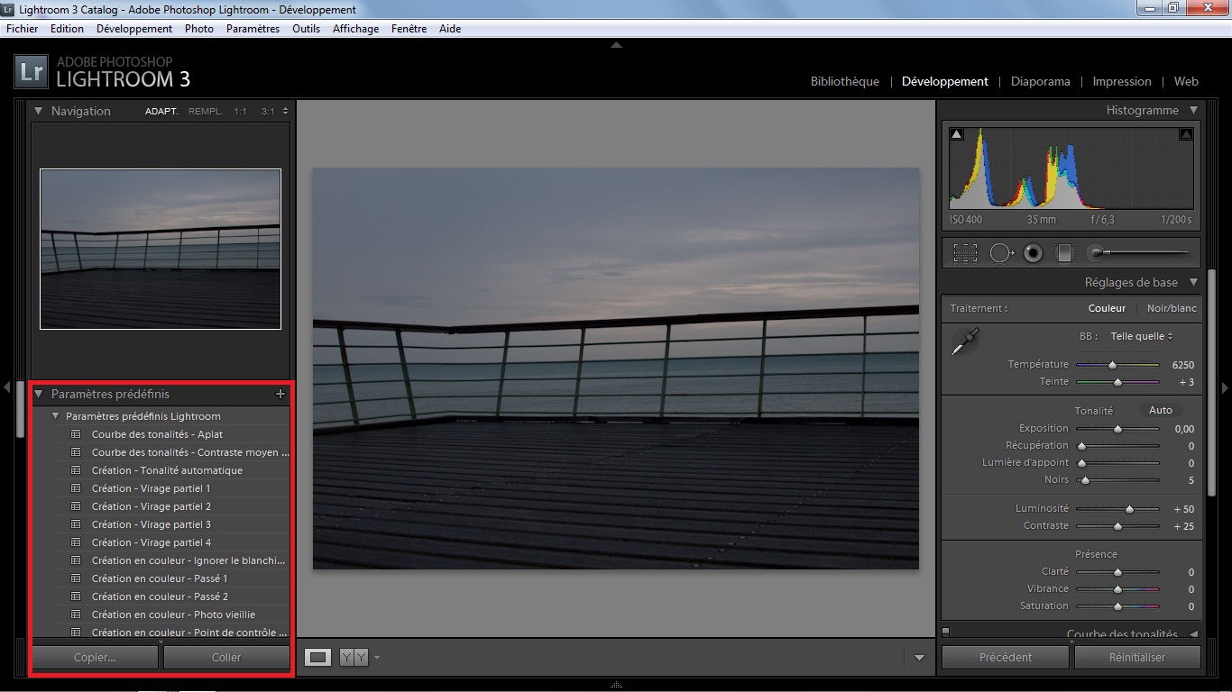This screenshot has width=1232, height=692.
Task: Toggle the highlight clipping indicator in histogram
Action: 1186,134
